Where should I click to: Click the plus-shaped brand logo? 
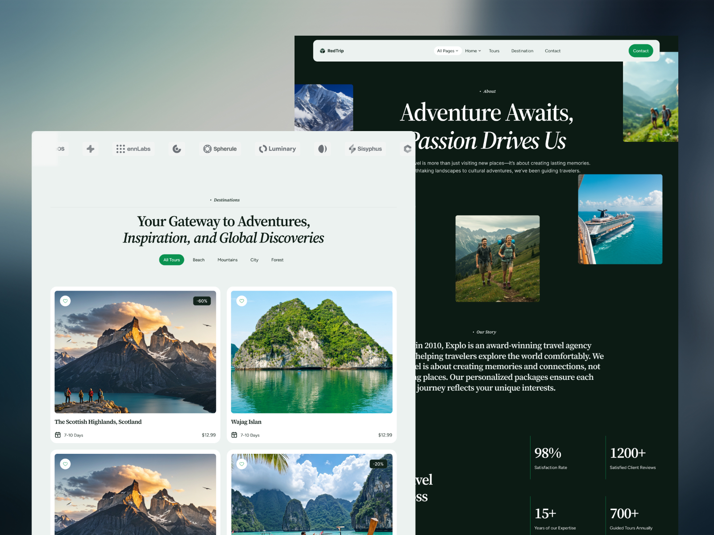(91, 149)
